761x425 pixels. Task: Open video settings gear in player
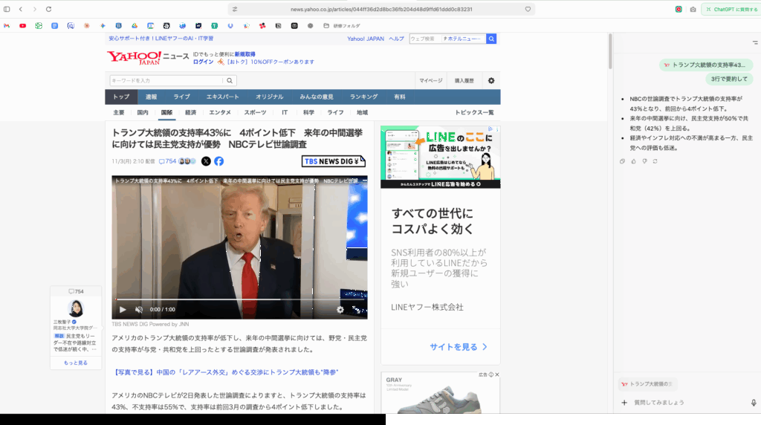click(x=340, y=309)
